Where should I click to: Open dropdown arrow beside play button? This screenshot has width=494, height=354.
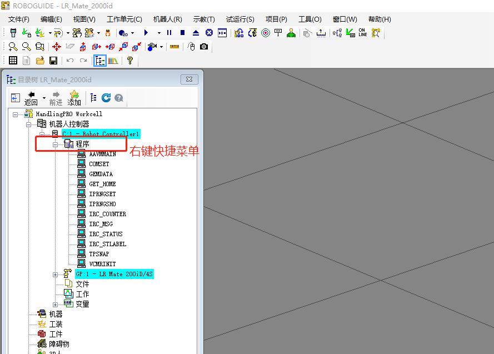tap(159, 33)
